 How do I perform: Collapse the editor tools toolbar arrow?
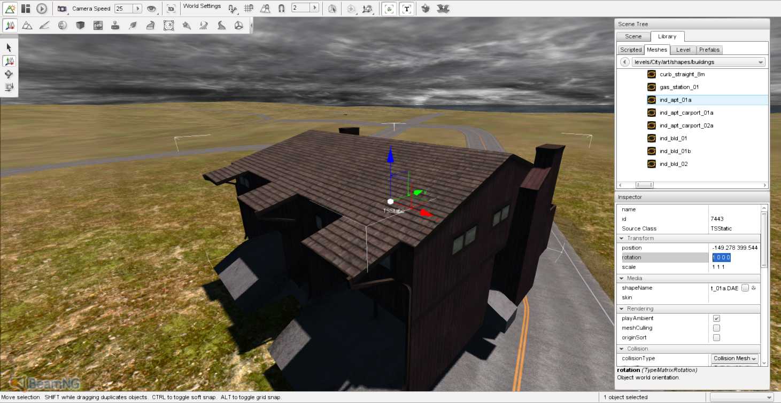[251, 25]
